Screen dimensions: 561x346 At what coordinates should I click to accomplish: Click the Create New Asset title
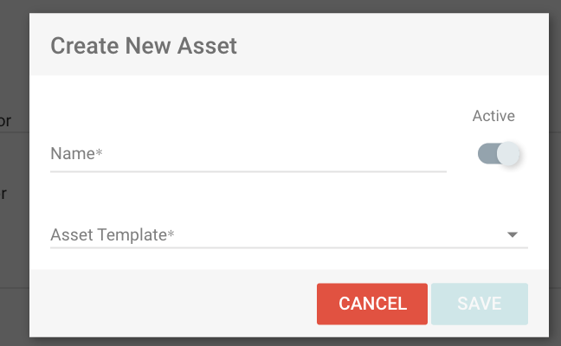(x=144, y=46)
